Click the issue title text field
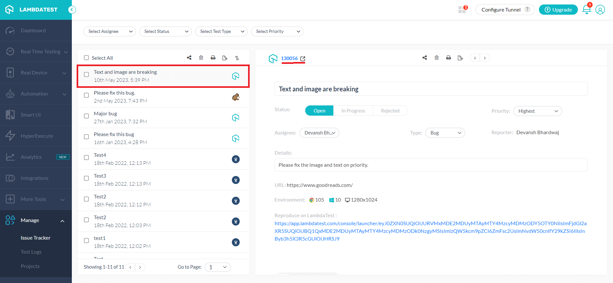 click(431, 89)
